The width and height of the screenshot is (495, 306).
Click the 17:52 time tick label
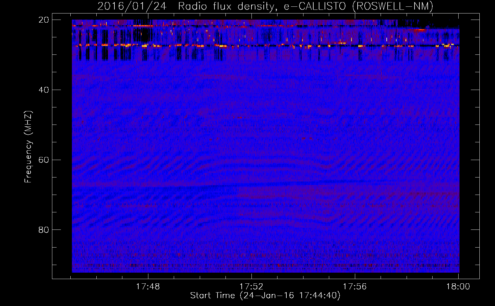tap(251, 287)
